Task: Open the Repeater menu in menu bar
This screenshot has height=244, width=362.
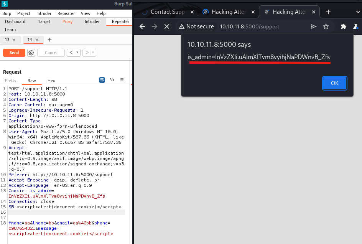Action: tap(66, 13)
